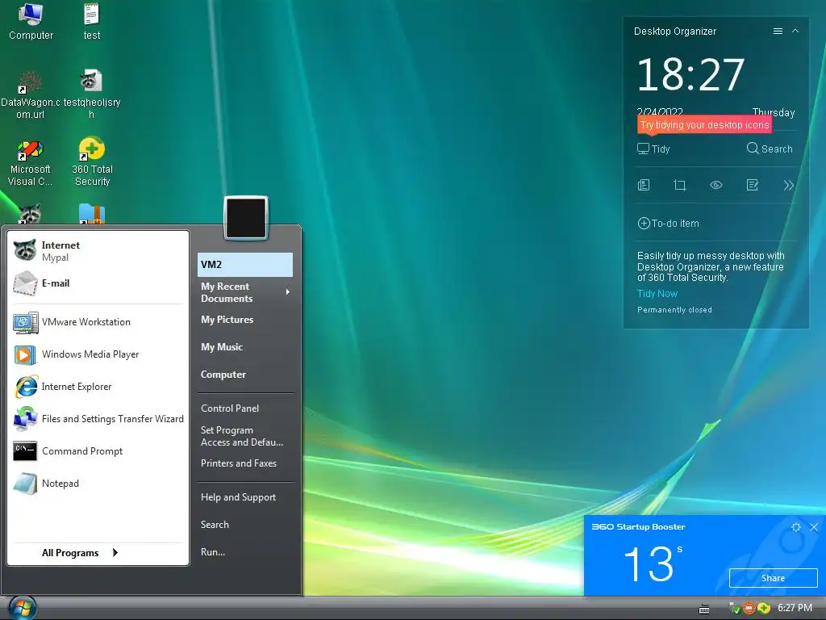Viewport: 826px width, 620px height.
Task: Open E-mail from the Start menu
Action: (x=98, y=283)
